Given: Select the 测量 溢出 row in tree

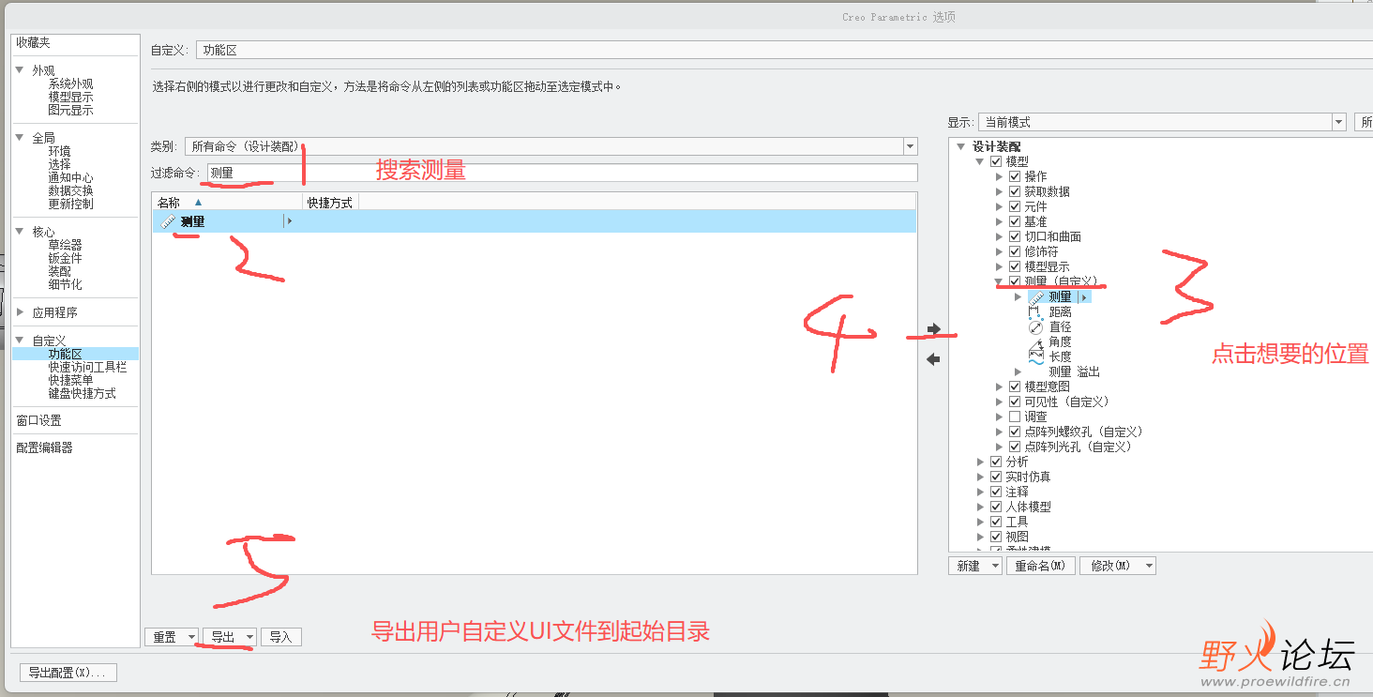Looking at the screenshot, I should click(1074, 372).
